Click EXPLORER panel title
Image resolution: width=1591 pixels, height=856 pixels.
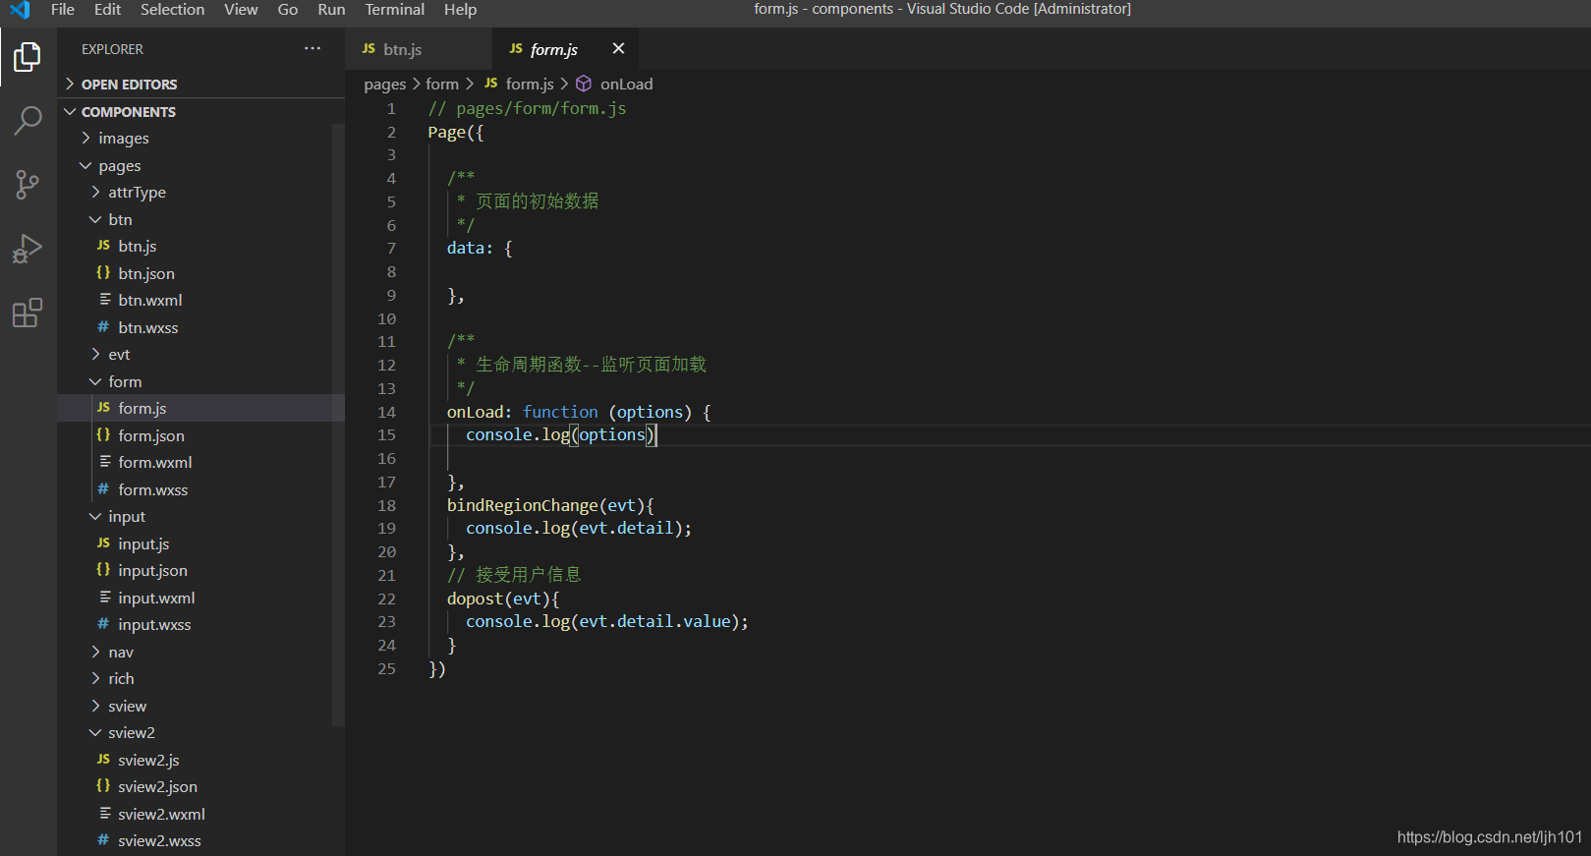point(112,49)
